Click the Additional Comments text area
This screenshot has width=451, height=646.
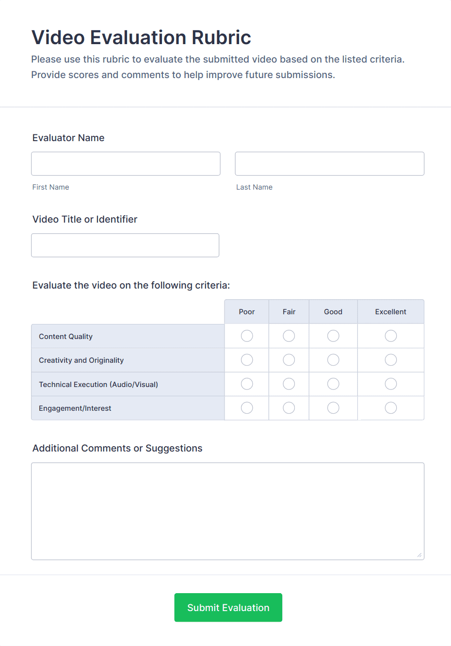(227, 510)
